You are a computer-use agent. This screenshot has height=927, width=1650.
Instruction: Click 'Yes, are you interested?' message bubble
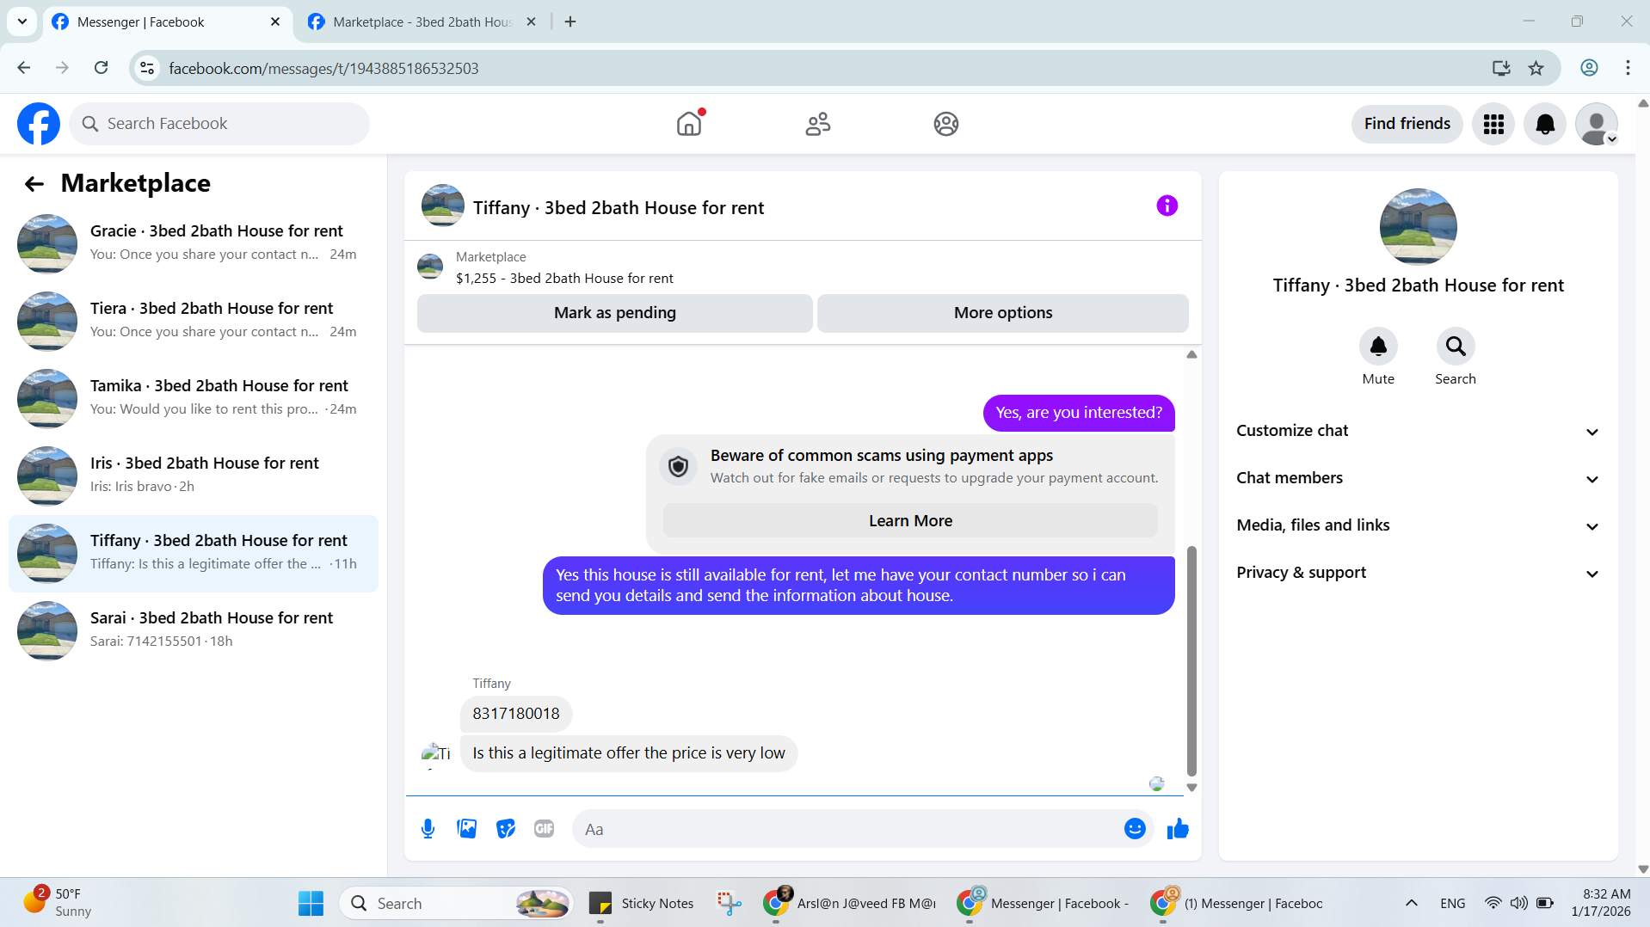(1078, 413)
